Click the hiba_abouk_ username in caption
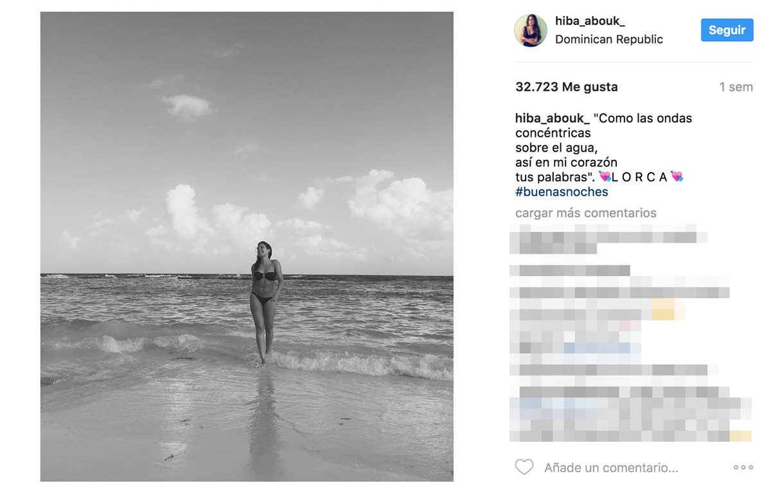Viewport: 771px width, 495px height. tap(553, 118)
